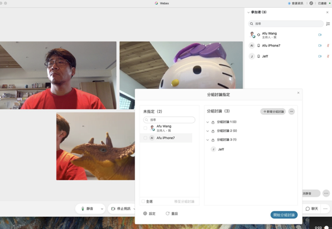The height and width of the screenshot is (229, 332).
Task: Collapse the 分組討論 1 group
Action: [207, 122]
